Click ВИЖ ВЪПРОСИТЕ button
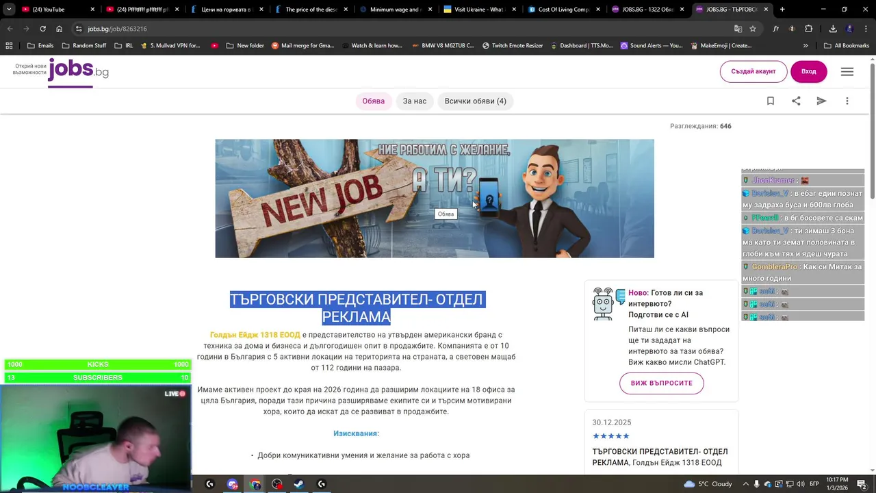The image size is (876, 493). 662,383
